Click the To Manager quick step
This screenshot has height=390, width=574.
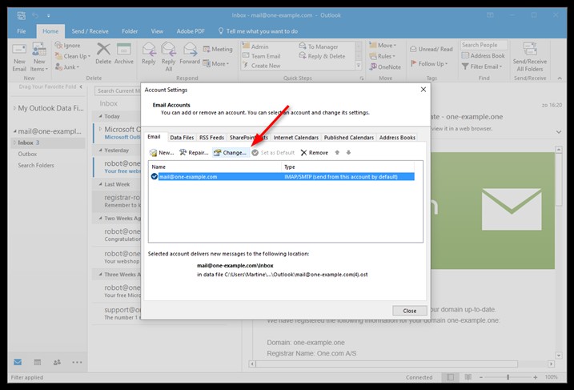pos(319,46)
